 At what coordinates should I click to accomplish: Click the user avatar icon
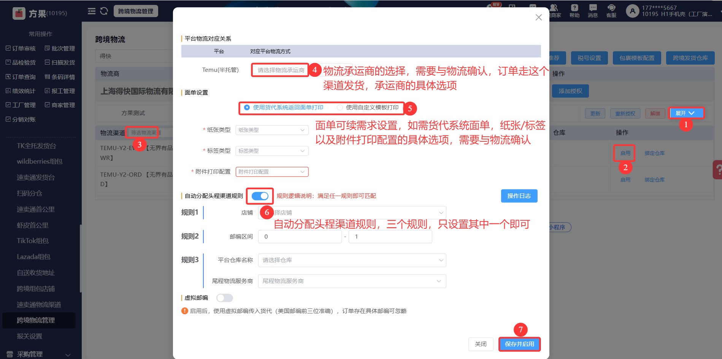(x=633, y=11)
